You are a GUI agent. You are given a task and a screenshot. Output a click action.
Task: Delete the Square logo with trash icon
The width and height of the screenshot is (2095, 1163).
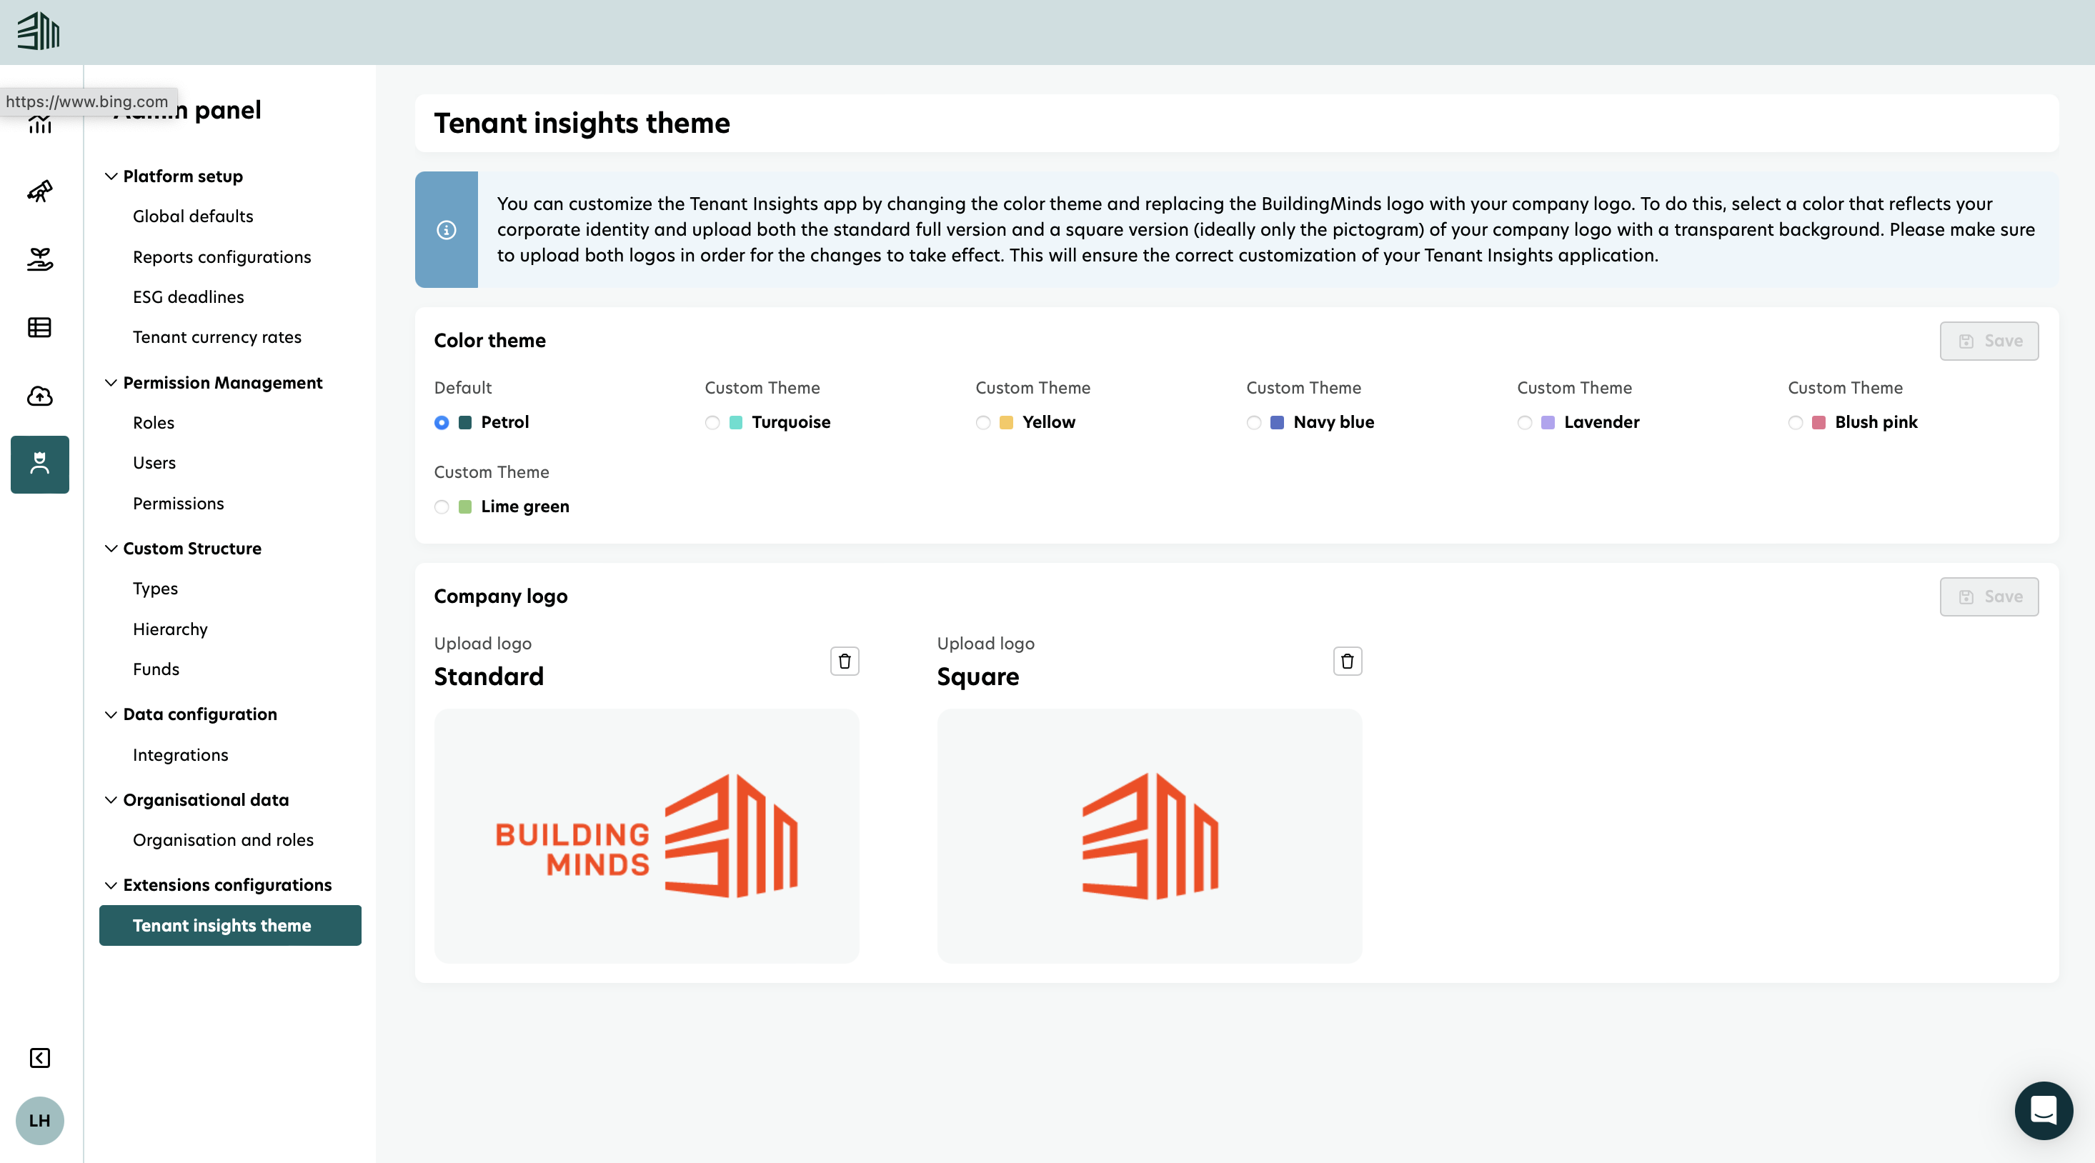(1347, 660)
